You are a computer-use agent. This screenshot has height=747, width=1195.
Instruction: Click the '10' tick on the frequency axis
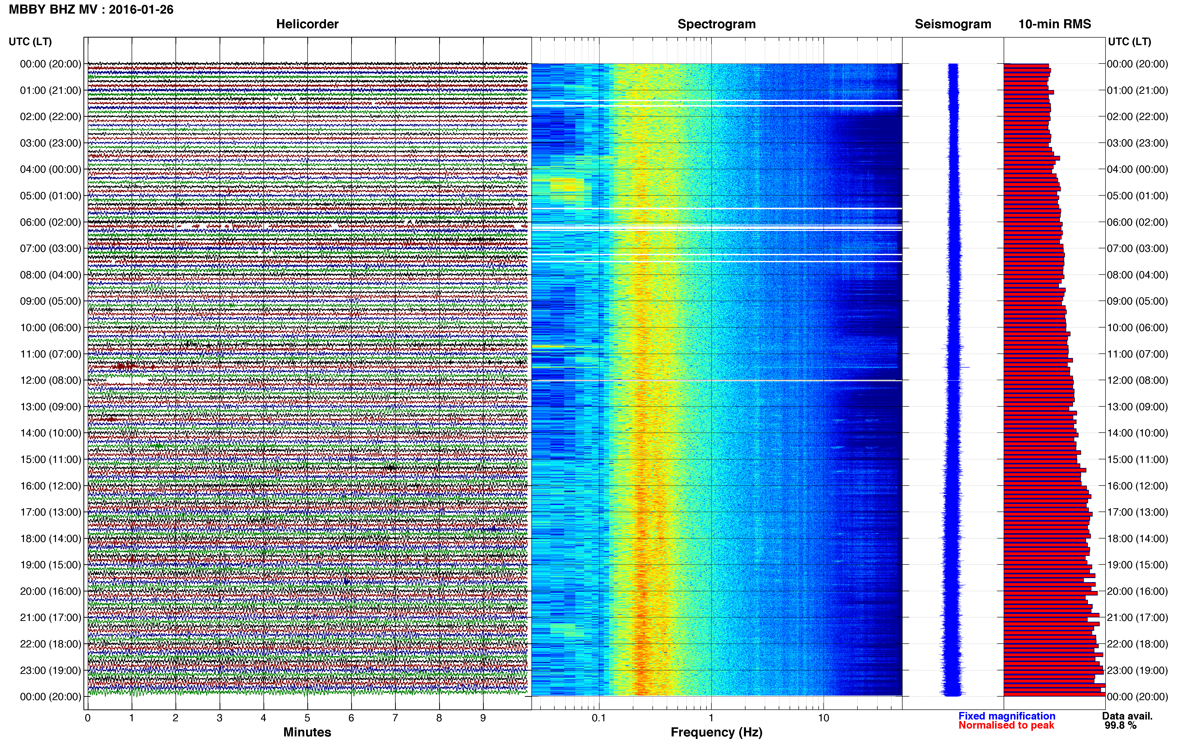823,718
